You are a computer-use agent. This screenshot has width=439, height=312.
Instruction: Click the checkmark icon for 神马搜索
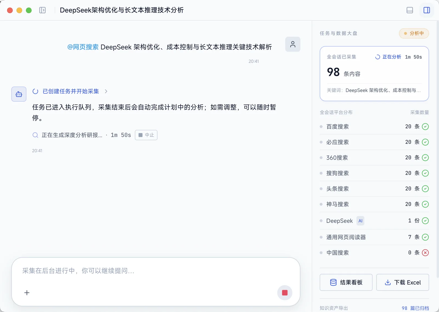point(425,204)
